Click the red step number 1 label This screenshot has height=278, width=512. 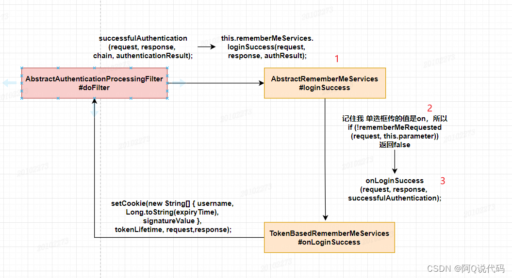[x=337, y=59]
